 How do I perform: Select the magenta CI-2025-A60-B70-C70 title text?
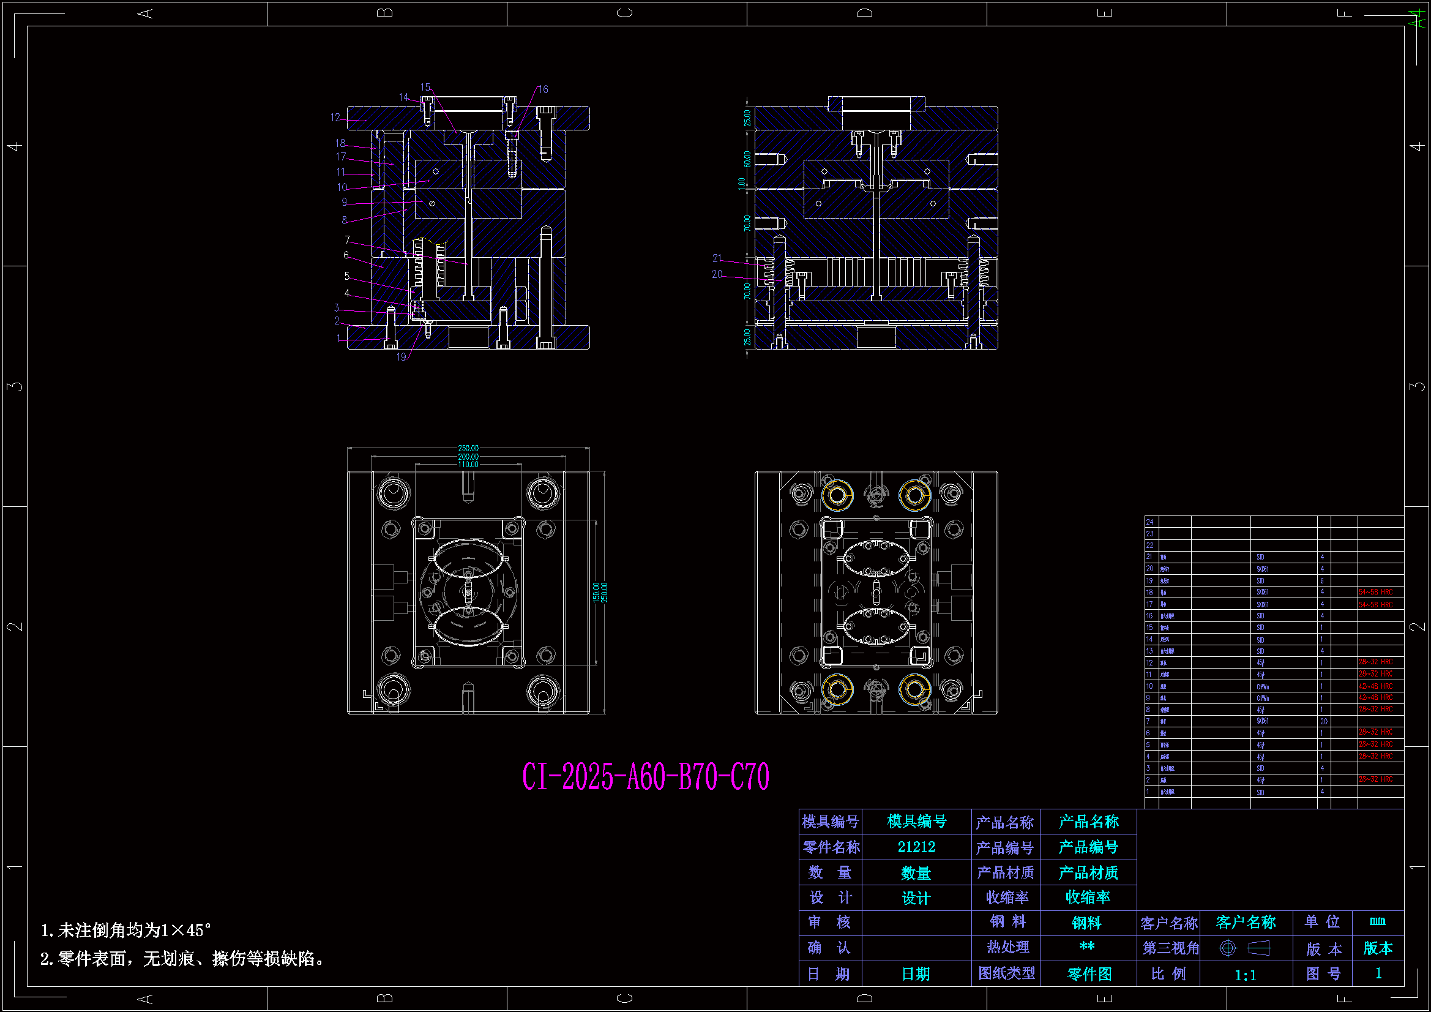(x=645, y=776)
